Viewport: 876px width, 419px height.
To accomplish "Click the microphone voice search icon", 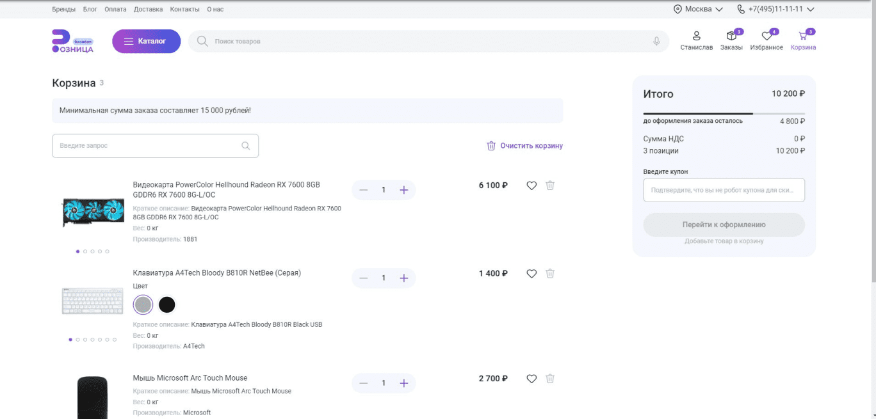I will click(656, 41).
